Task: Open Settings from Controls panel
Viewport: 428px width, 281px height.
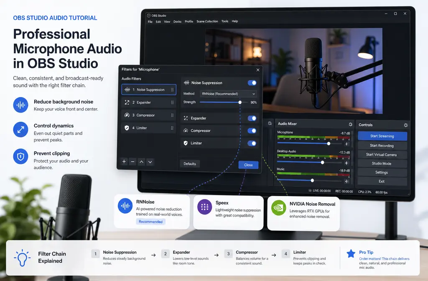Action: coord(382,172)
